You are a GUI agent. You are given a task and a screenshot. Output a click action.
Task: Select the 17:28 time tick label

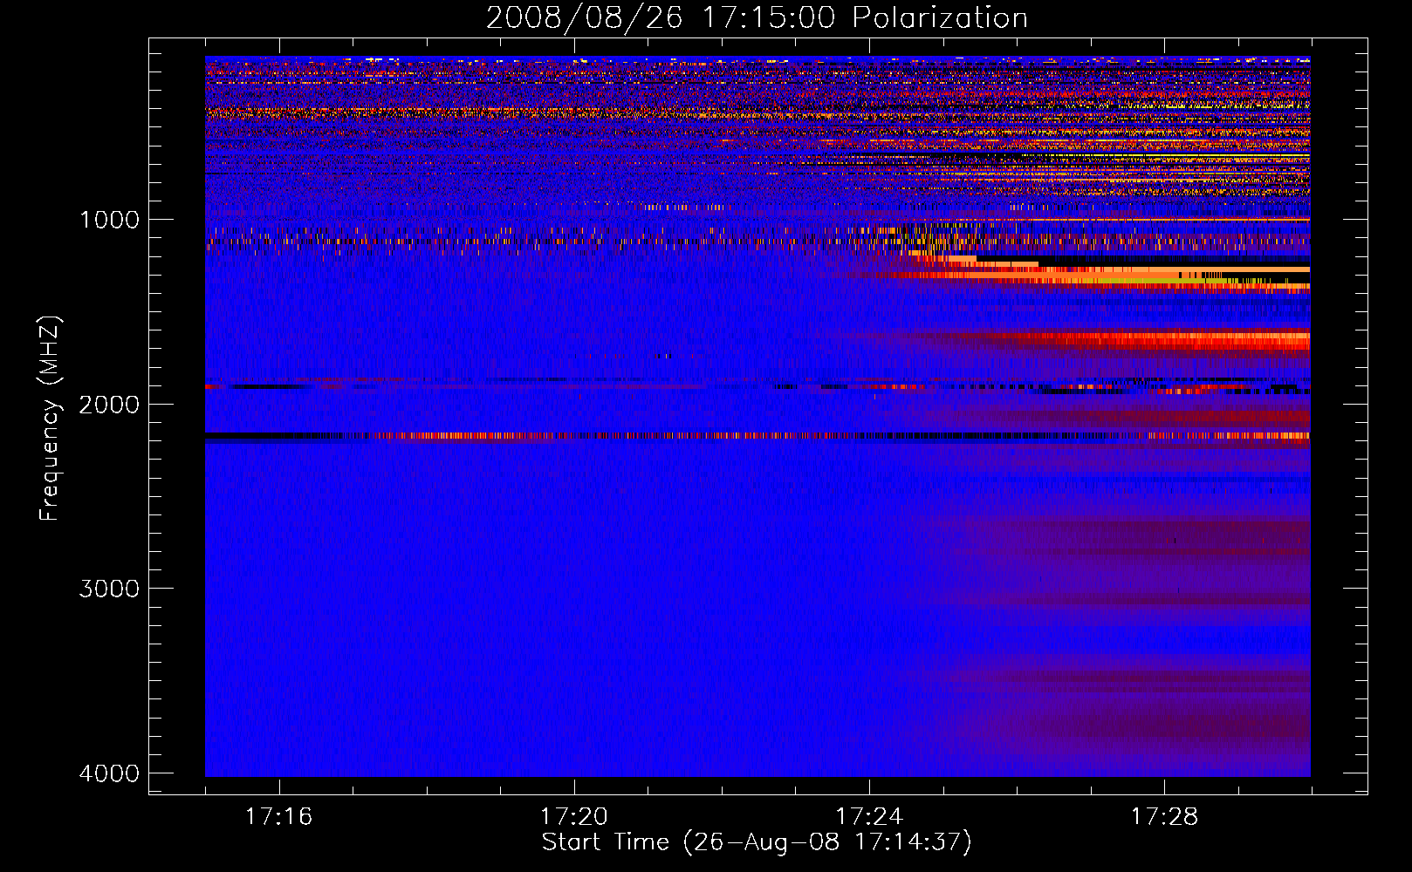point(1165,816)
